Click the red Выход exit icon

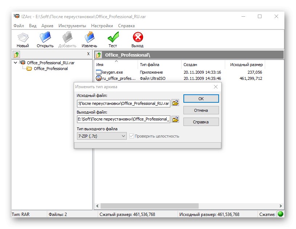pos(138,37)
